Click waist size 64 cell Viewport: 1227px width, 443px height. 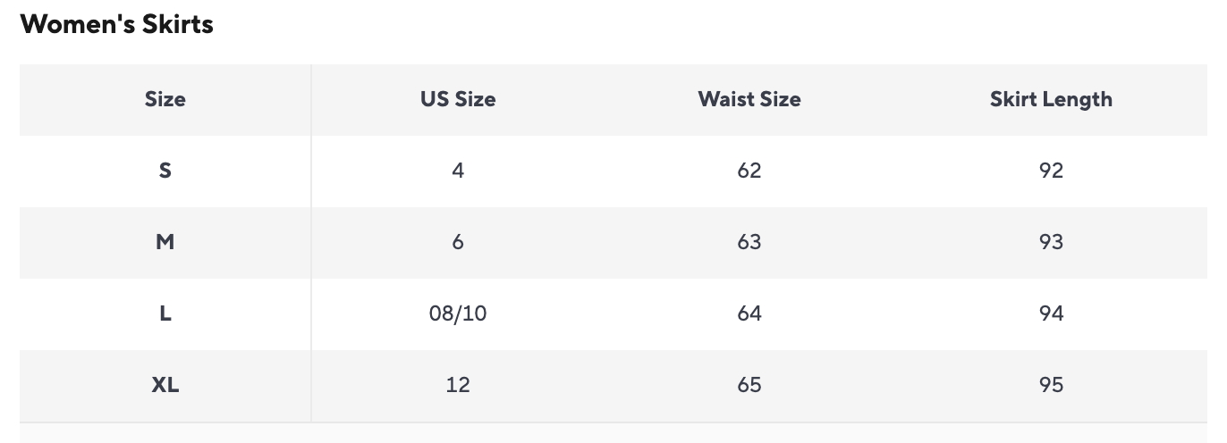coord(749,313)
